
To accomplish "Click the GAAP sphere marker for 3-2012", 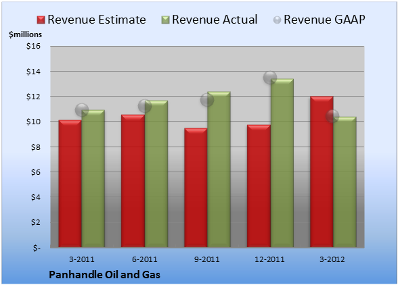I will click(332, 116).
